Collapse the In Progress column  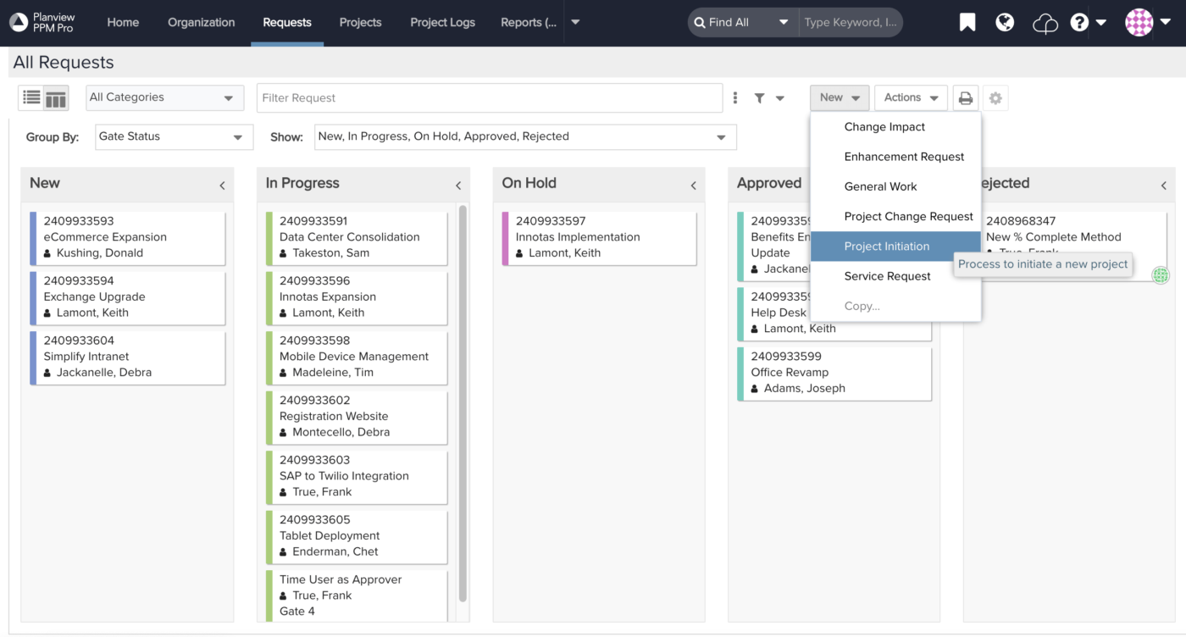(458, 186)
